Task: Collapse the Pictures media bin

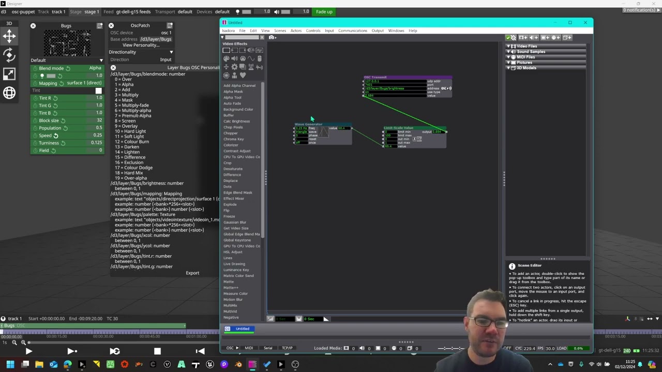Action: tap(508, 63)
